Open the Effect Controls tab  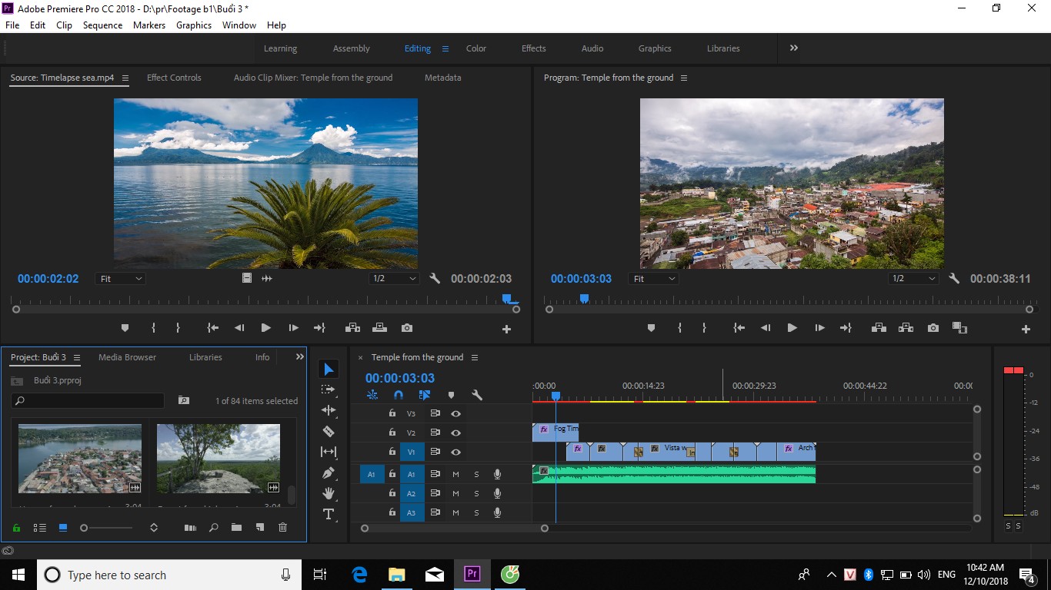pyautogui.click(x=174, y=78)
